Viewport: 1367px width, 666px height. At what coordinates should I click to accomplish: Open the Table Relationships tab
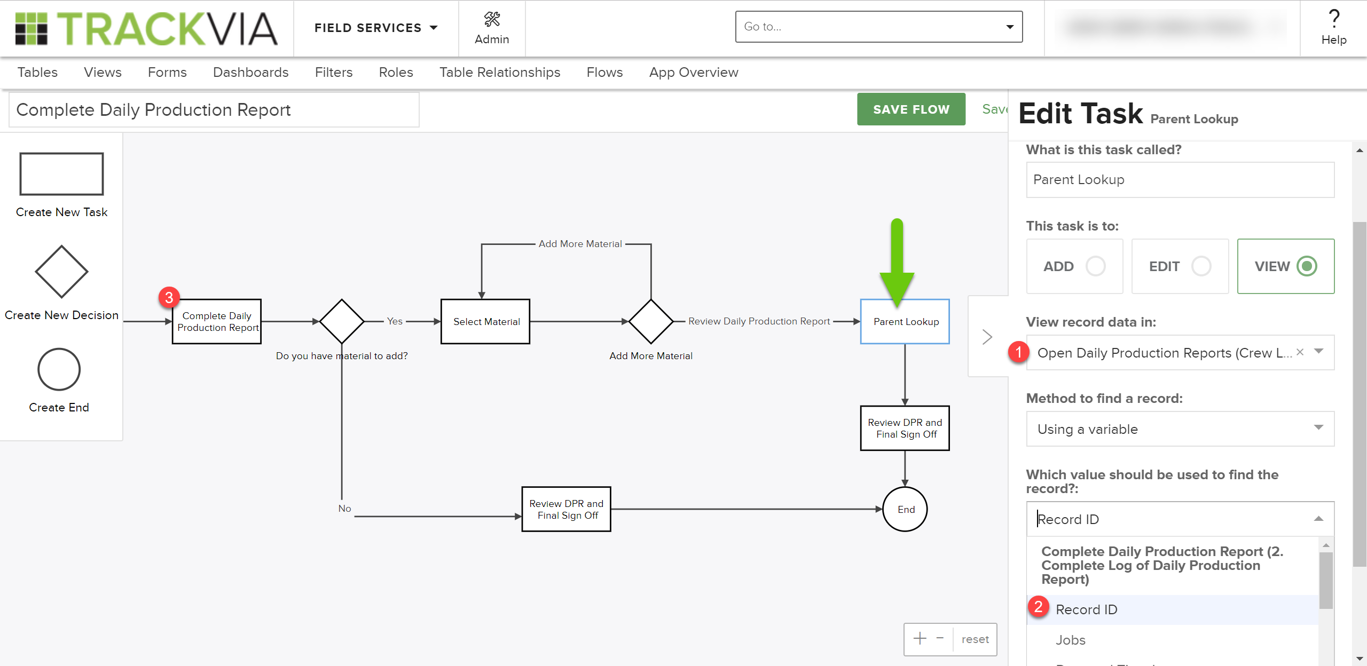pos(500,72)
